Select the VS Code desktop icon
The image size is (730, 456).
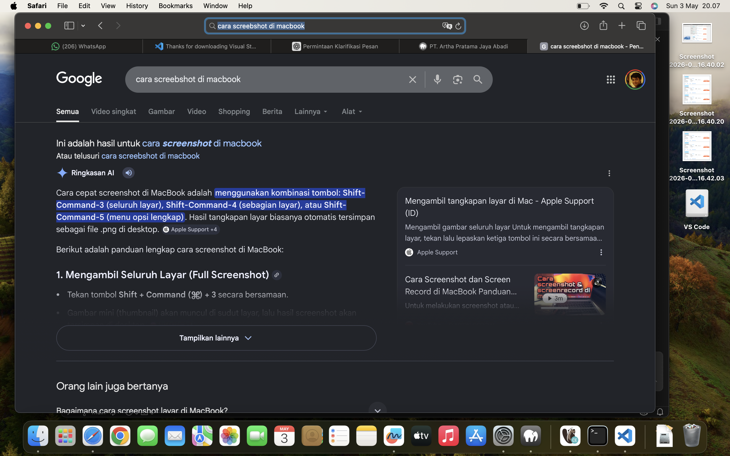[x=697, y=209]
